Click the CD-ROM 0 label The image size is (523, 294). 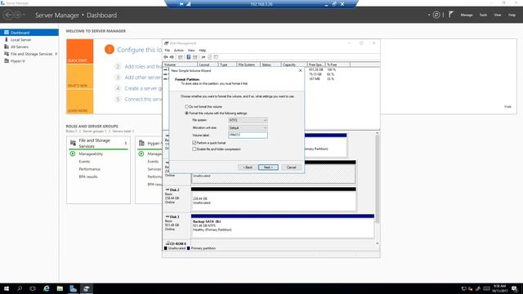click(178, 243)
